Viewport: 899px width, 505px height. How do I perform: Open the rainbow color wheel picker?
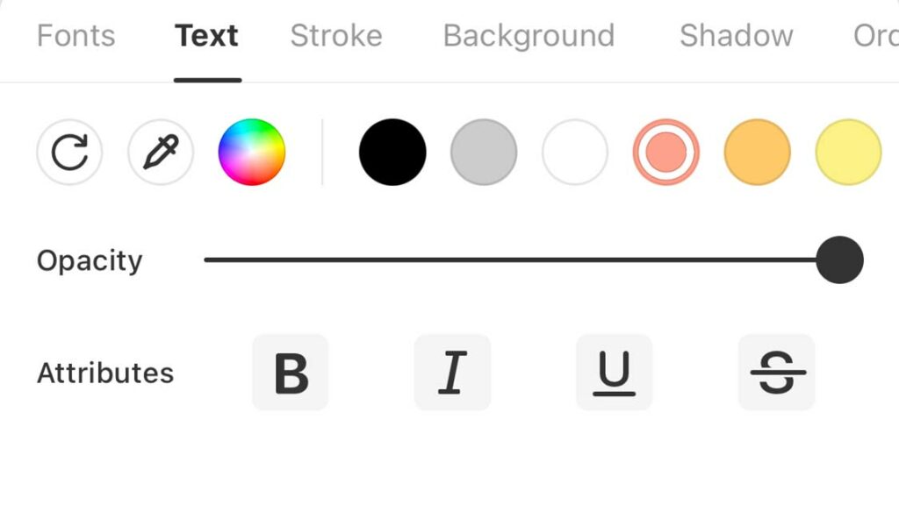pyautogui.click(x=252, y=153)
